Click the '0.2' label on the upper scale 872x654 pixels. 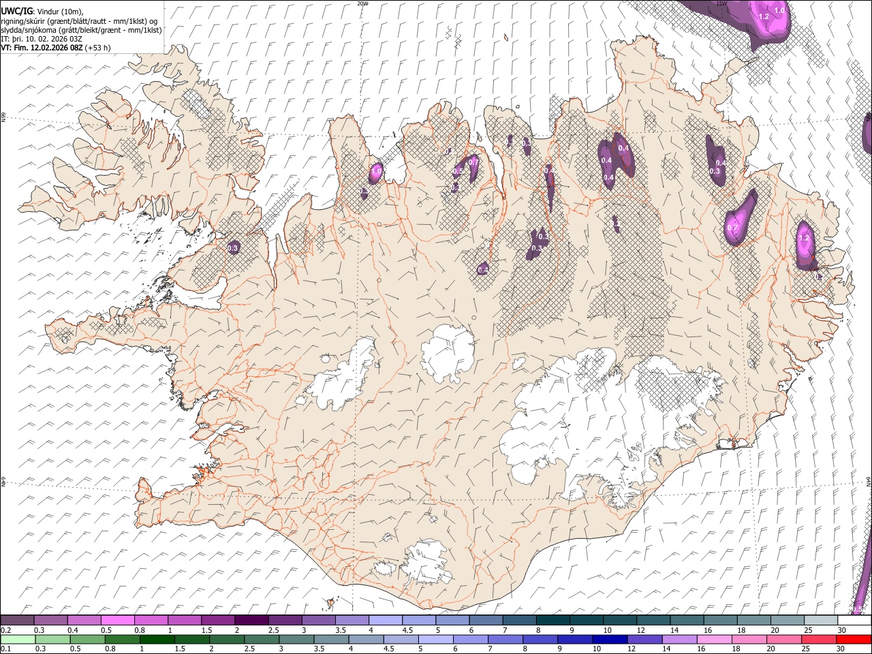coord(6,630)
